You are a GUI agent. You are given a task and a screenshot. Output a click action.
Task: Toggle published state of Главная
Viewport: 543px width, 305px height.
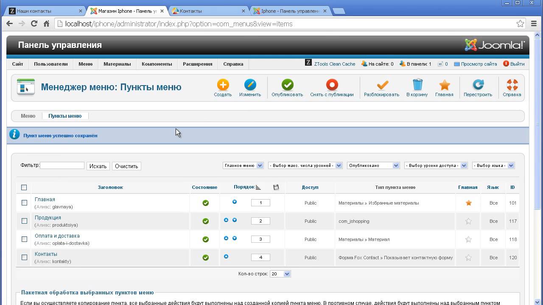tap(206, 203)
